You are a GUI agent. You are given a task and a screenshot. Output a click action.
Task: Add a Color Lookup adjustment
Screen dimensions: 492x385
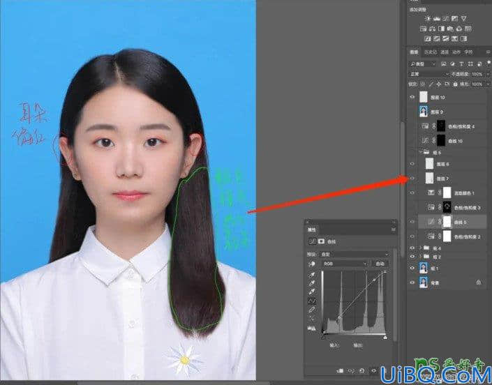pyautogui.click(x=468, y=29)
